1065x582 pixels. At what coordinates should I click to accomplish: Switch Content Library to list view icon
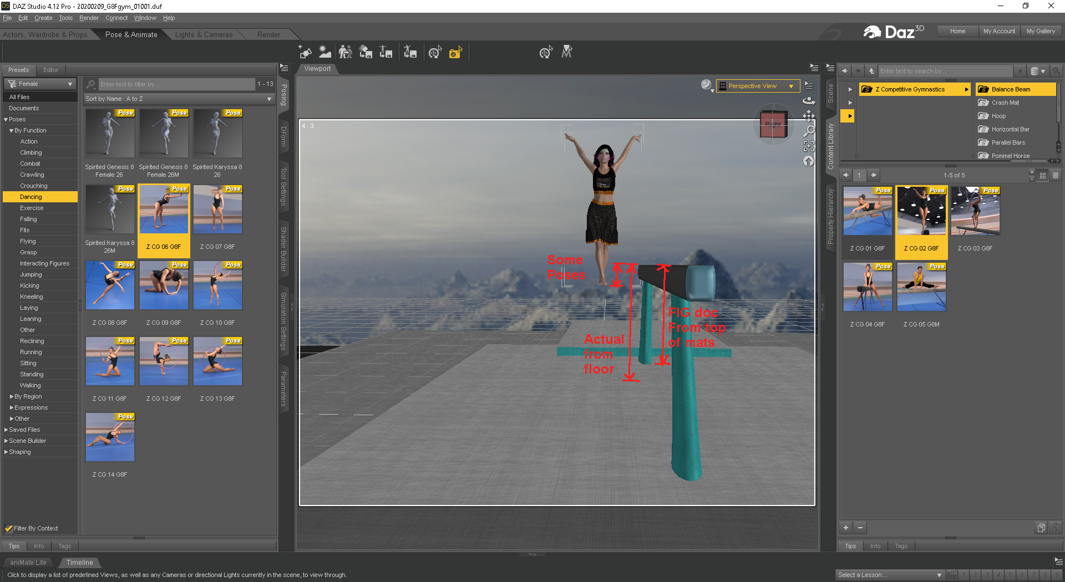tap(1056, 175)
